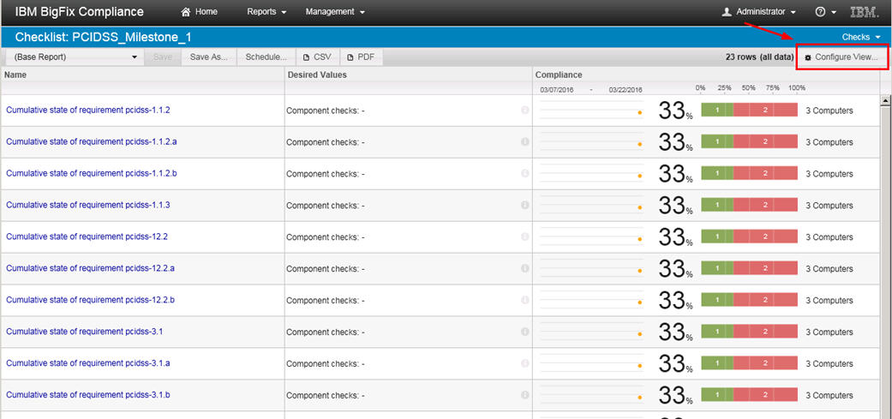This screenshot has height=419, width=892.
Task: Click green compliant bar in pcidss-1.1.2 row
Action: click(717, 111)
